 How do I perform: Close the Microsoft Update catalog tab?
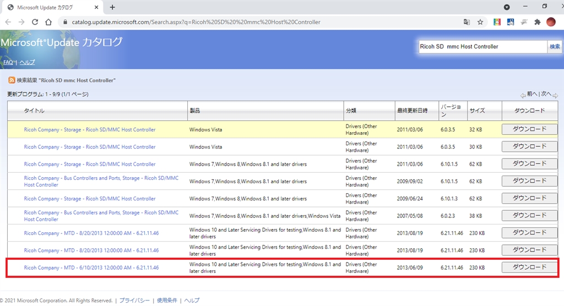(96, 7)
